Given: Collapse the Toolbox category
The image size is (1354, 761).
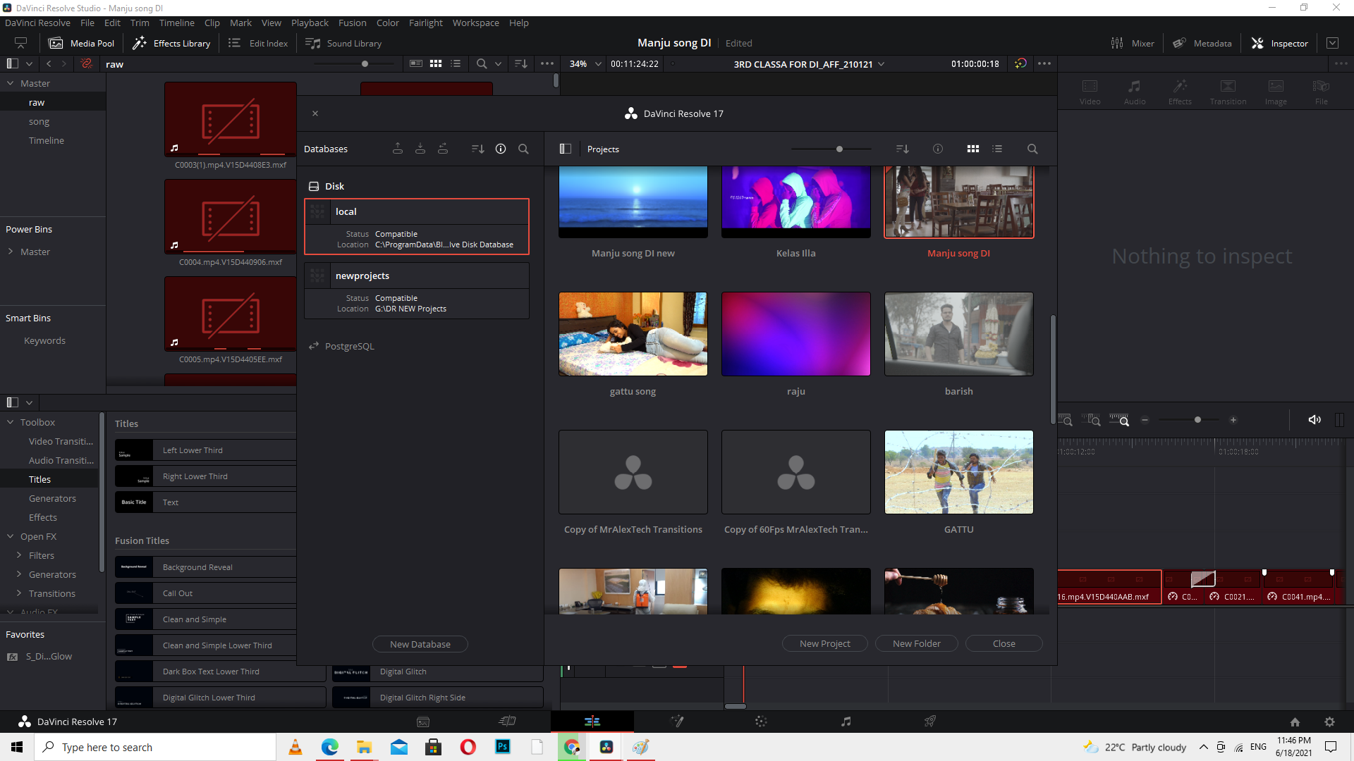Looking at the screenshot, I should click(x=11, y=422).
